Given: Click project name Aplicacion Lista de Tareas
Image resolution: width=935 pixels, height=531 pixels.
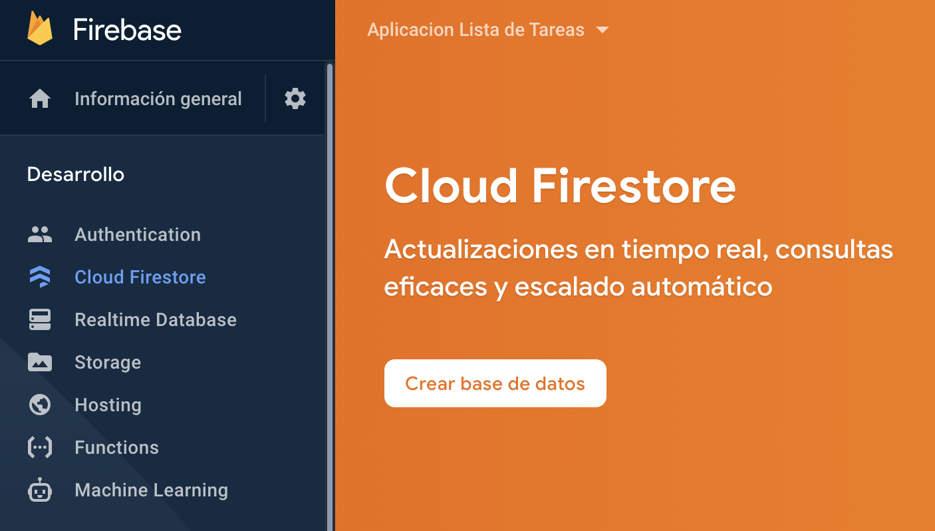Looking at the screenshot, I should click(475, 30).
